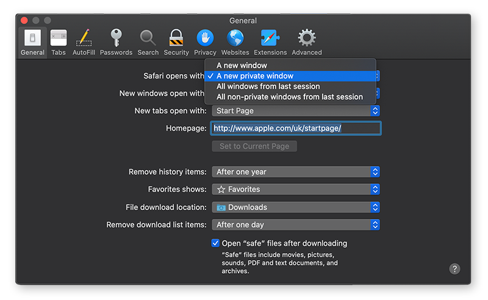
Task: Open the 'New tabs open with' dropdown
Action: click(x=296, y=111)
